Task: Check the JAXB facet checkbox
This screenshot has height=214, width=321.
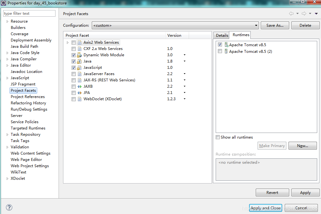Action: tap(74, 86)
